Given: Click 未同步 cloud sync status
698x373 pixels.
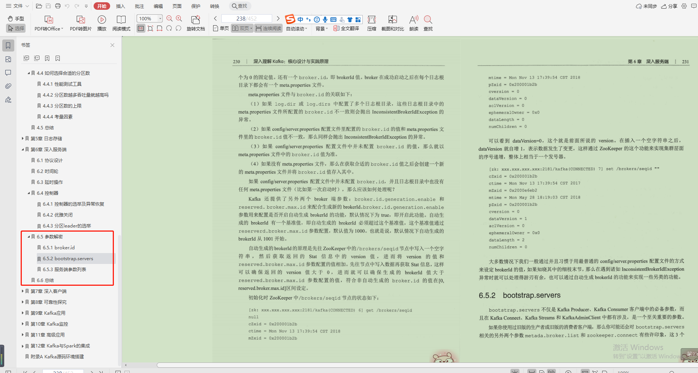Looking at the screenshot, I should coord(646,6).
